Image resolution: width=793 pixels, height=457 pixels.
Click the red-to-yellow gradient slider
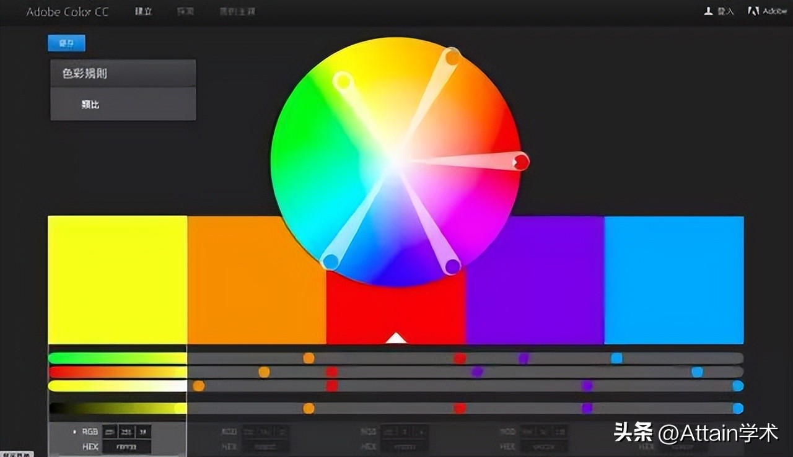pyautogui.click(x=117, y=372)
